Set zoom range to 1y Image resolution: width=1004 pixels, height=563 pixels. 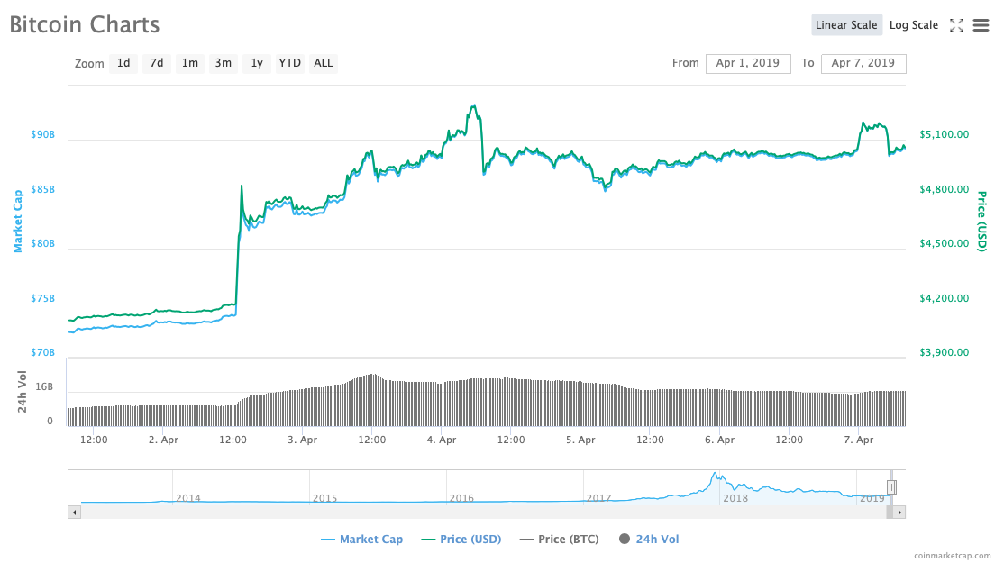(x=257, y=63)
